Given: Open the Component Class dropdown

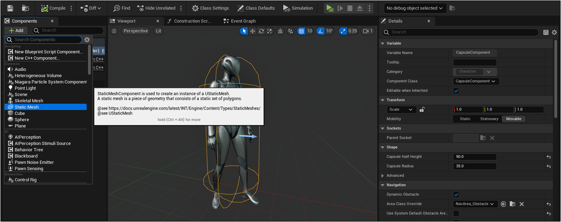Looking at the screenshot, I should (x=476, y=81).
